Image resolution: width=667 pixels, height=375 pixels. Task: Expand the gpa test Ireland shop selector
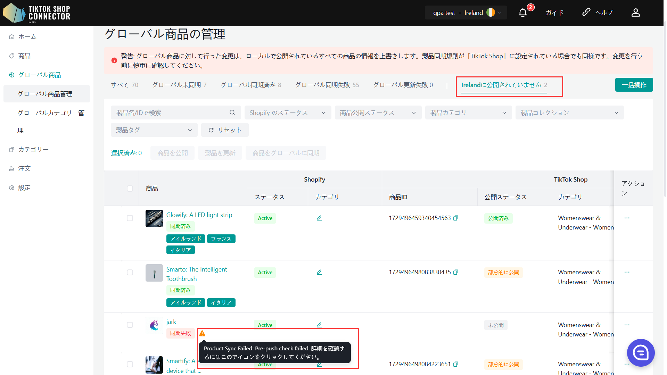click(x=466, y=13)
